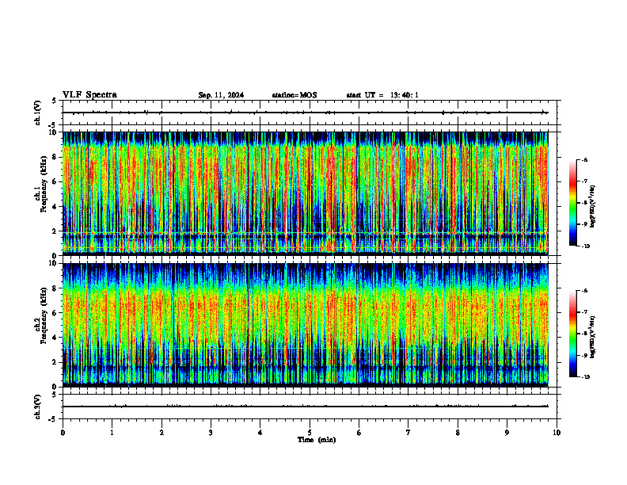Click inside the ch.1 spectrogram panel

pyautogui.click(x=305, y=193)
